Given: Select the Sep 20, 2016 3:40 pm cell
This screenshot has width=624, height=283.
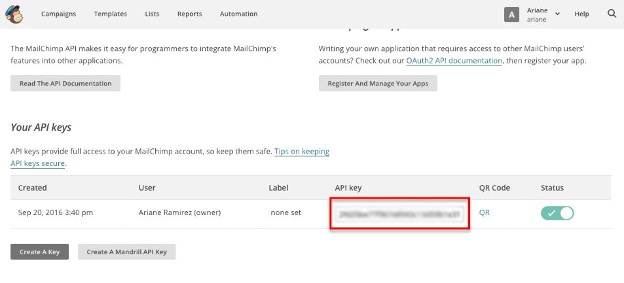Looking at the screenshot, I should 55,212.
